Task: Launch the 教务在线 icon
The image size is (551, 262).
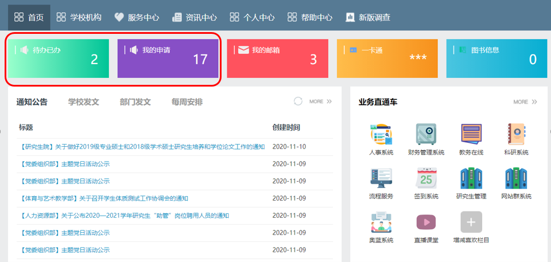Action: coord(471,134)
